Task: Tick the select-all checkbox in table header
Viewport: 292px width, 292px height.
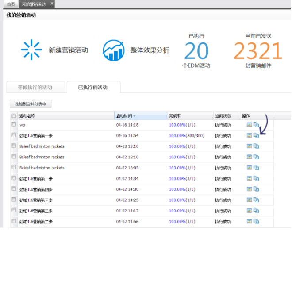Action: click(14, 116)
